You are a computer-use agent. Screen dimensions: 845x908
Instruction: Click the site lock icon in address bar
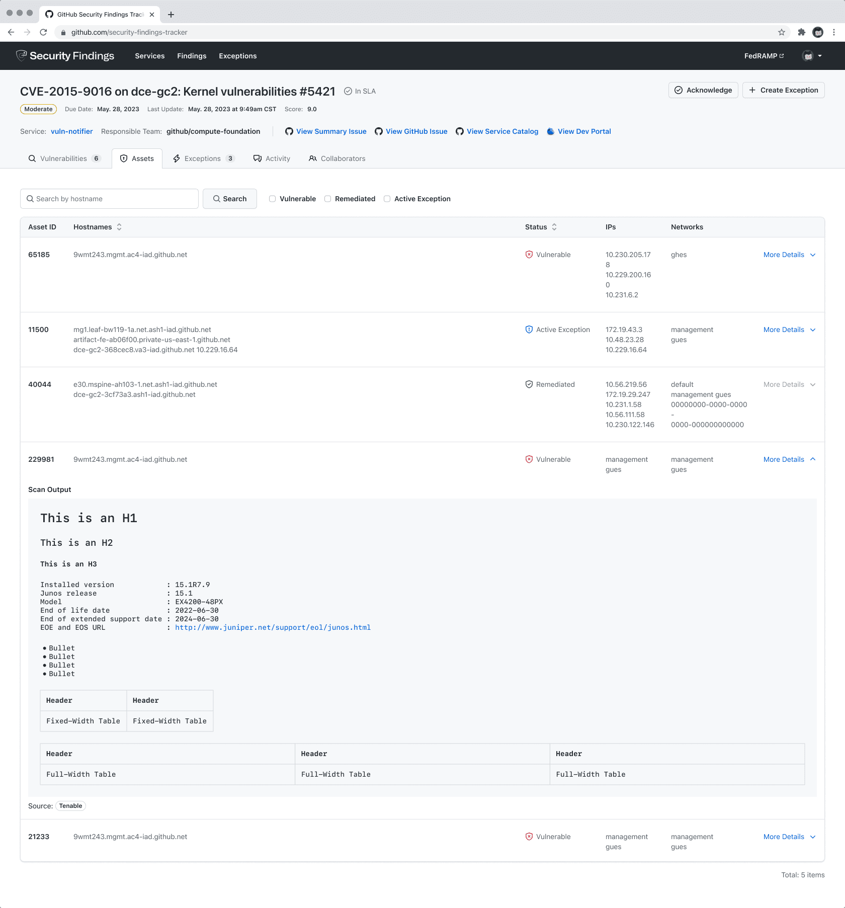pos(63,32)
